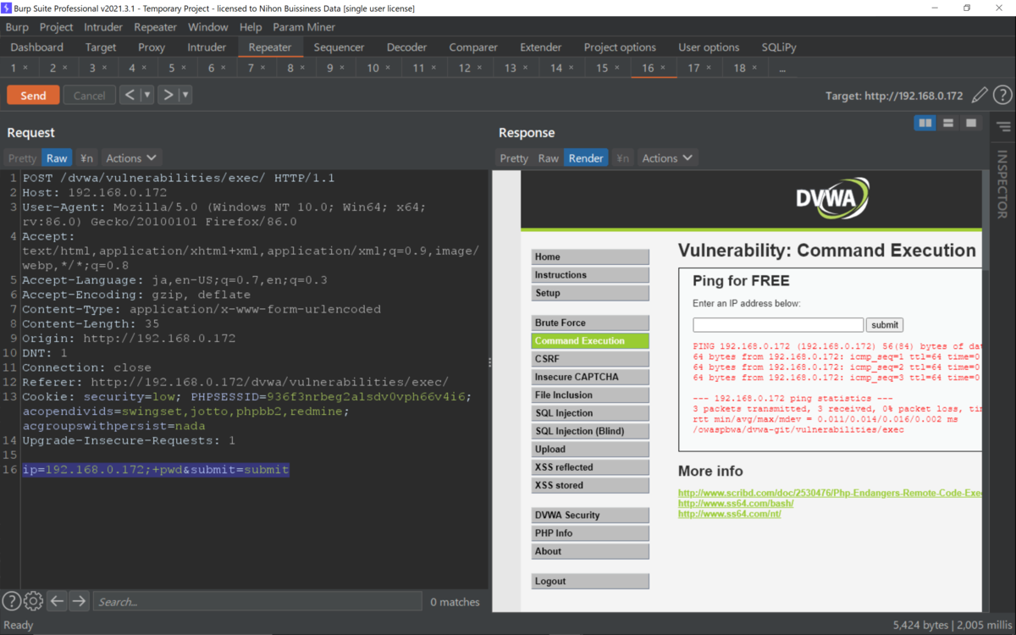This screenshot has height=635, width=1016.
Task: Switch Request view to Pretty
Action: click(23, 158)
